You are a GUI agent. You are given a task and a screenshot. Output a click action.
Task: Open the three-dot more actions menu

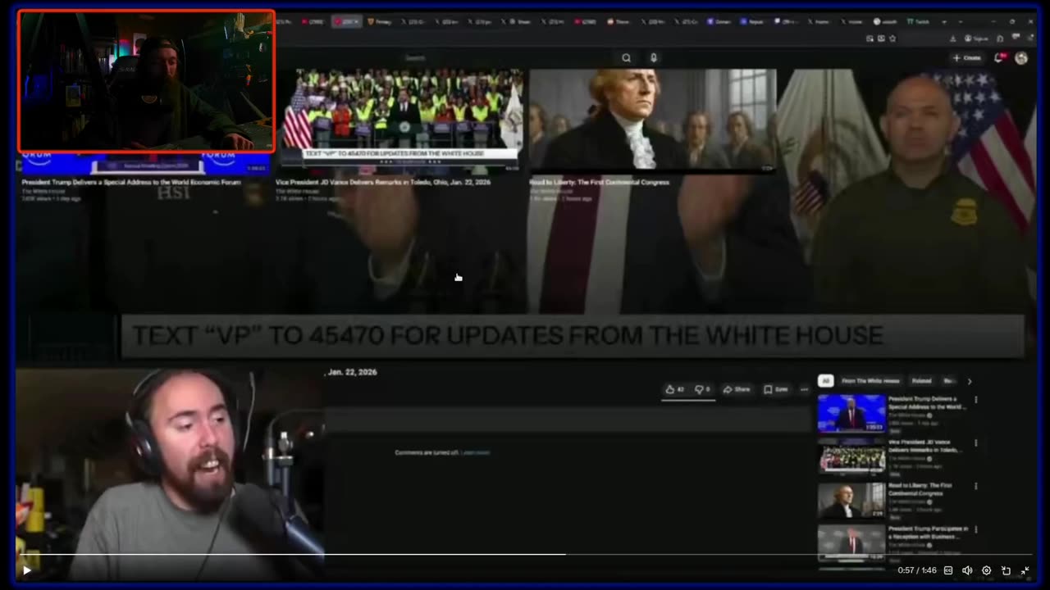804,389
